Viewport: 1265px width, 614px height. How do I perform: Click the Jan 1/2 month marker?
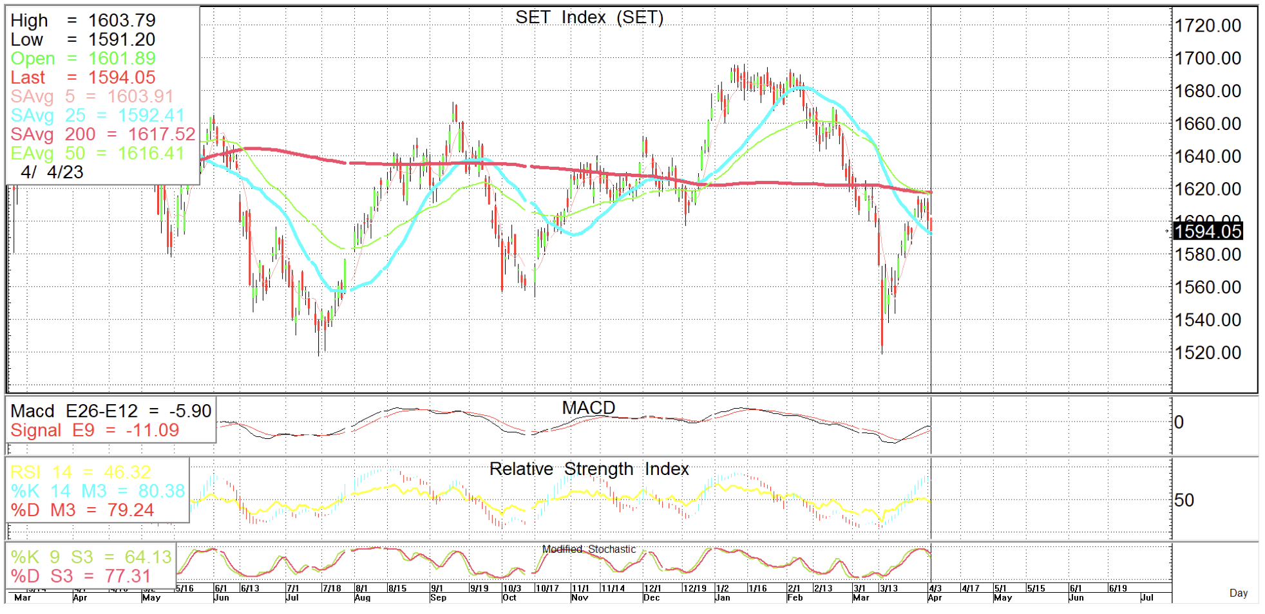click(x=723, y=593)
